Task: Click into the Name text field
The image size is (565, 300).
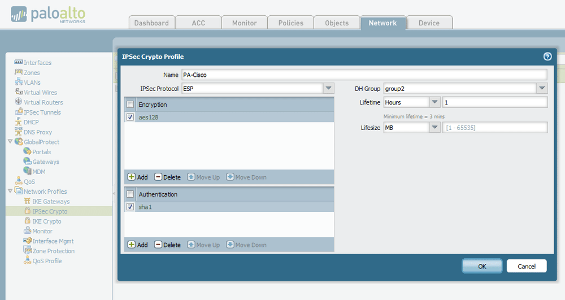Action: pyautogui.click(x=363, y=75)
